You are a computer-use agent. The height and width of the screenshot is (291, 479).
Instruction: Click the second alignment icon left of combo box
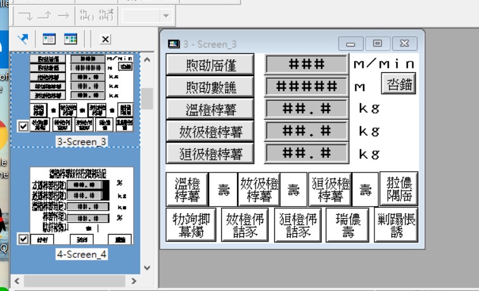click(x=106, y=15)
